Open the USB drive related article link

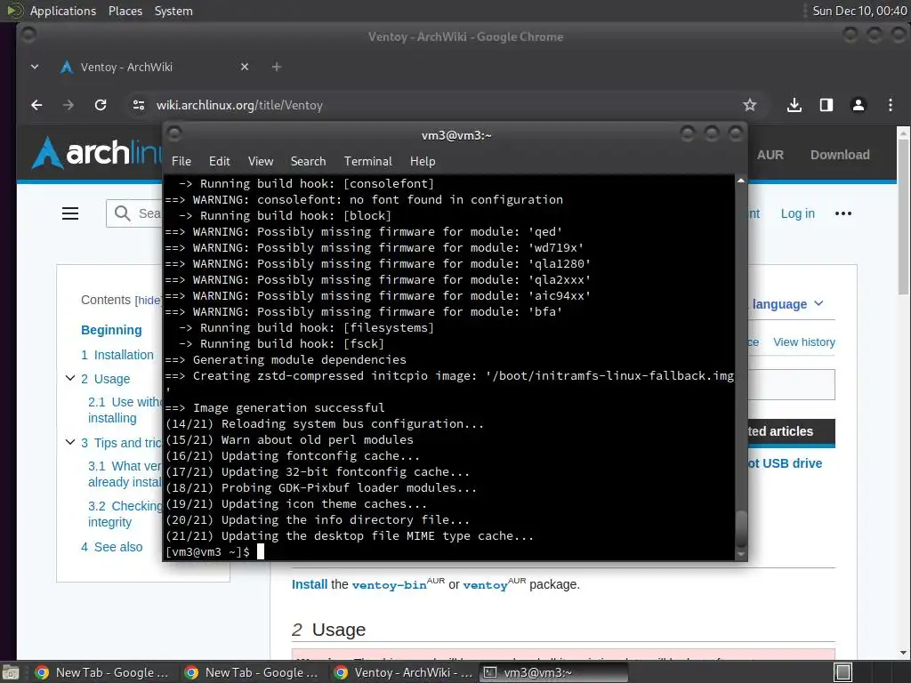coord(785,463)
